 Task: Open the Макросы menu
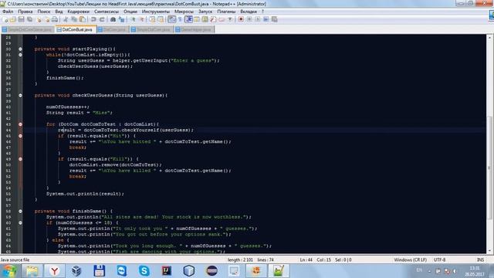184,12
